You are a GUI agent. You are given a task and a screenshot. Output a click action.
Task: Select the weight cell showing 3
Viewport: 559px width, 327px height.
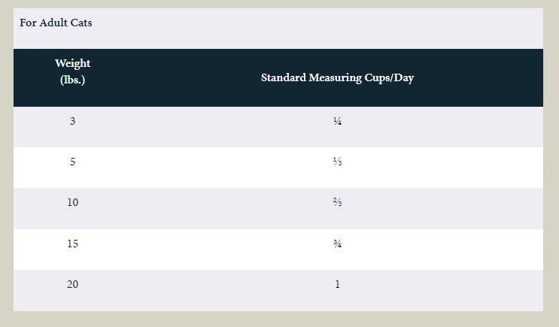point(73,121)
